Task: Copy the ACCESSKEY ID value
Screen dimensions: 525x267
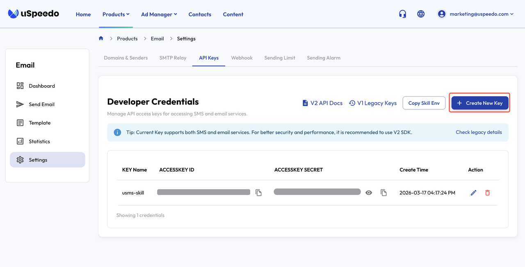Action: (258, 192)
